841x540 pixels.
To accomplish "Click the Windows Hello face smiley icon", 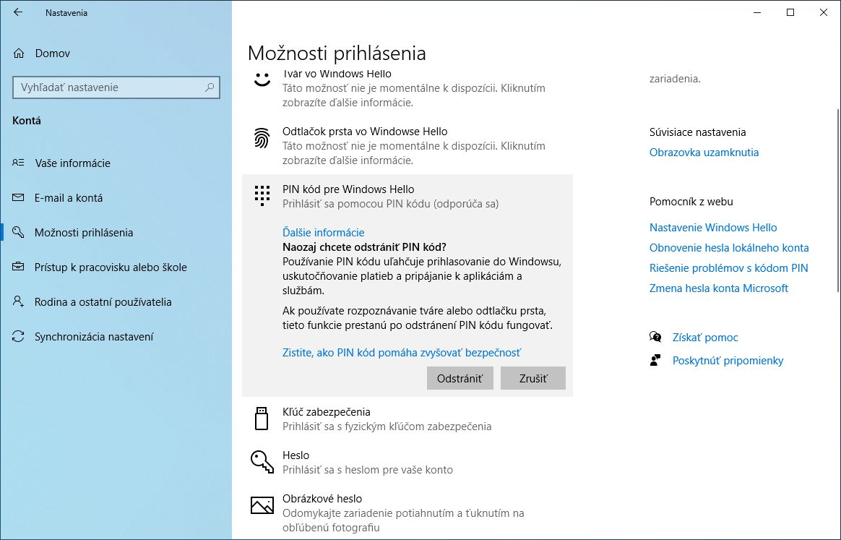I will tap(262, 80).
